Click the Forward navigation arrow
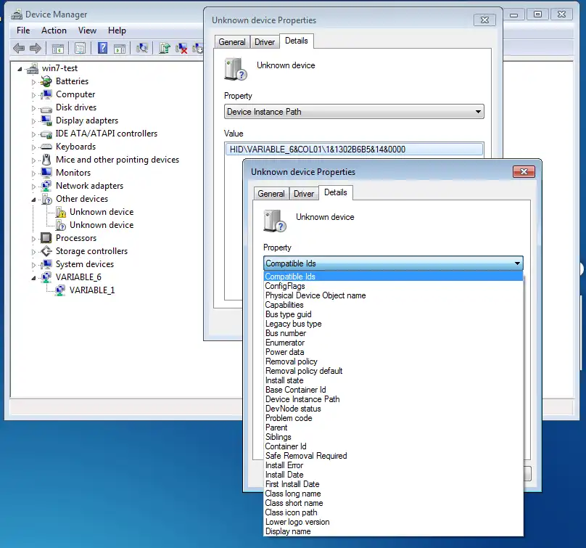Screen dimensions: 586x548 coord(35,48)
